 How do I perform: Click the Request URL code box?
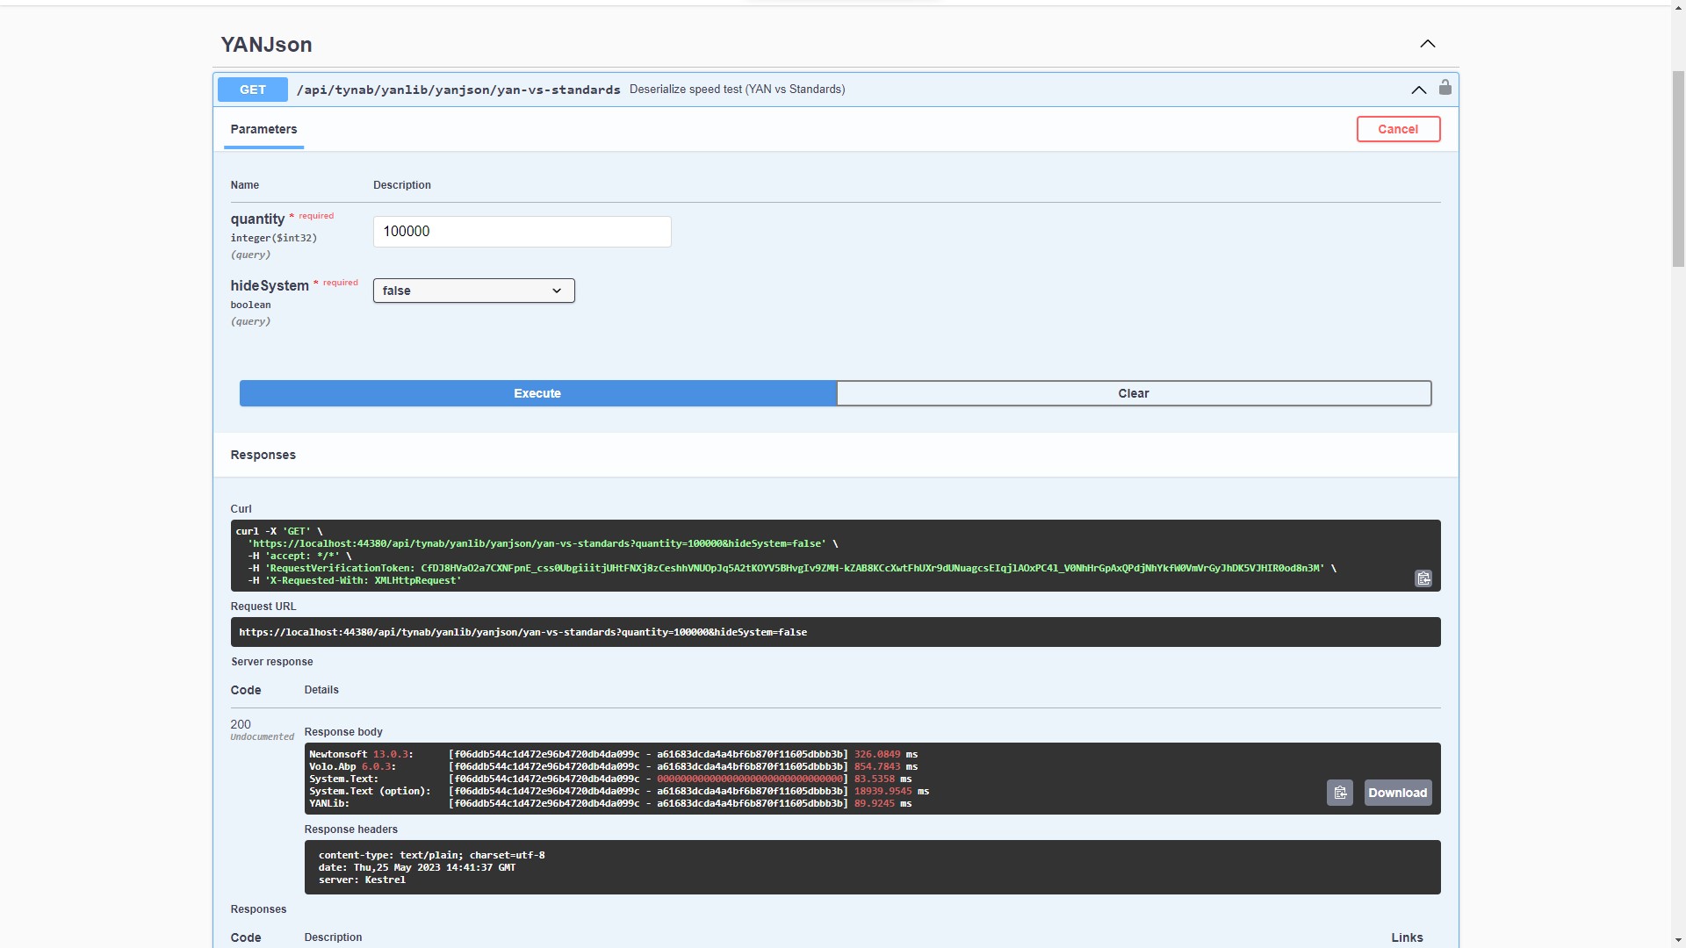point(834,632)
